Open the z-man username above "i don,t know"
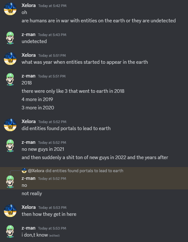 [x=29, y=228]
